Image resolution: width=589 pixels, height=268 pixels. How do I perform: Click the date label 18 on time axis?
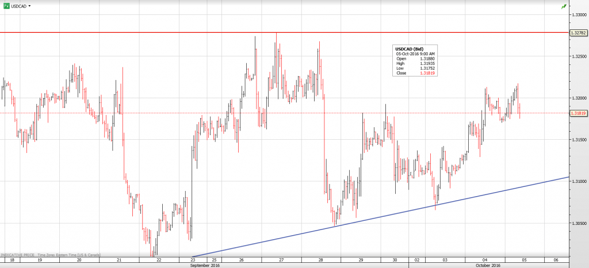[x=13, y=260]
